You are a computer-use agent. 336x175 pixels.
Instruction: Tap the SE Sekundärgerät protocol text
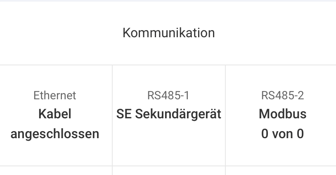[168, 114]
